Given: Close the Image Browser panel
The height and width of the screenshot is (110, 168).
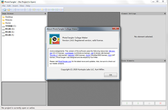Looking at the screenshot, I should click(x=45, y=14).
